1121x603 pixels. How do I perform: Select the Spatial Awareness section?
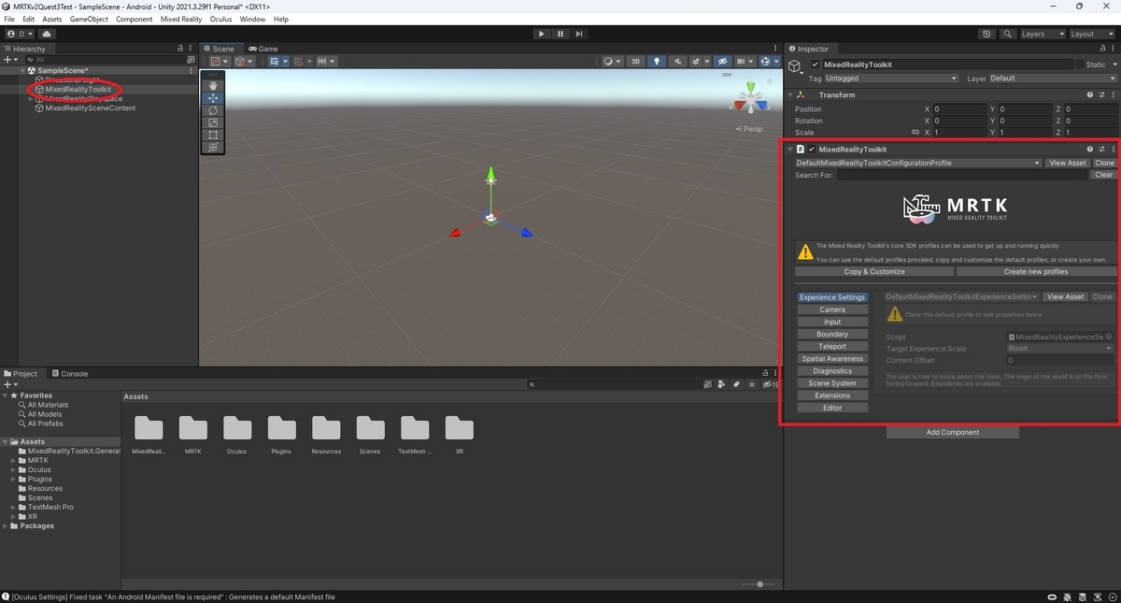pyautogui.click(x=832, y=359)
